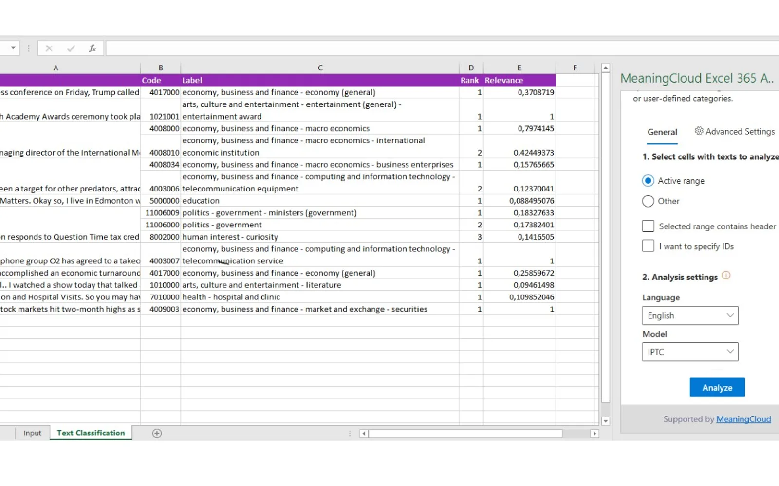Image resolution: width=779 pixels, height=486 pixels.
Task: Click into the formula bar input
Action: [x=442, y=48]
